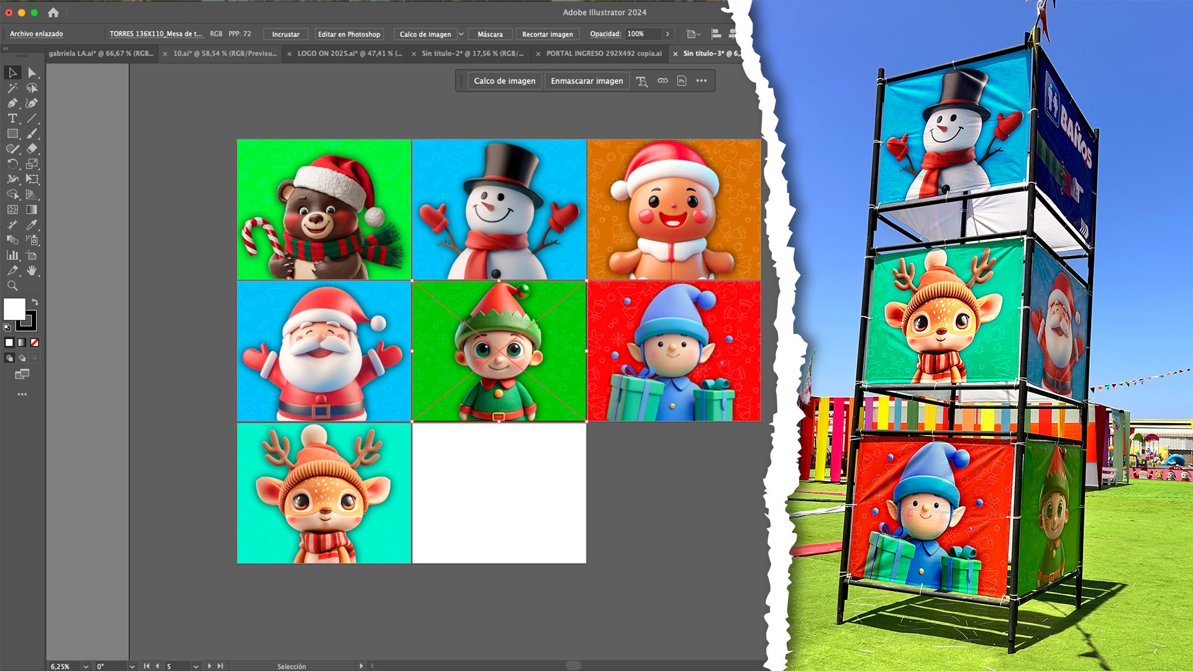The image size is (1193, 671).
Task: Select the Eraser tool
Action: point(32,148)
